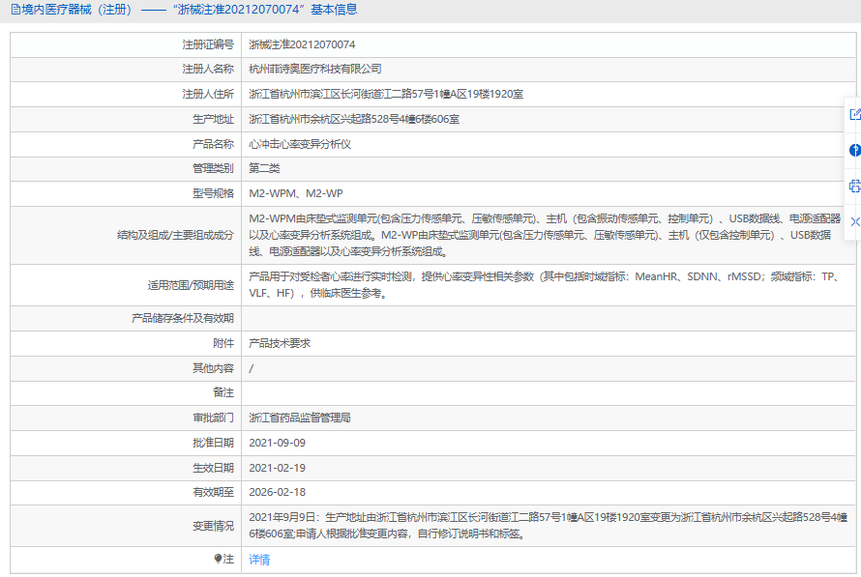Click the 注册证编号 row label
This screenshot has width=861, height=577.
208,44
